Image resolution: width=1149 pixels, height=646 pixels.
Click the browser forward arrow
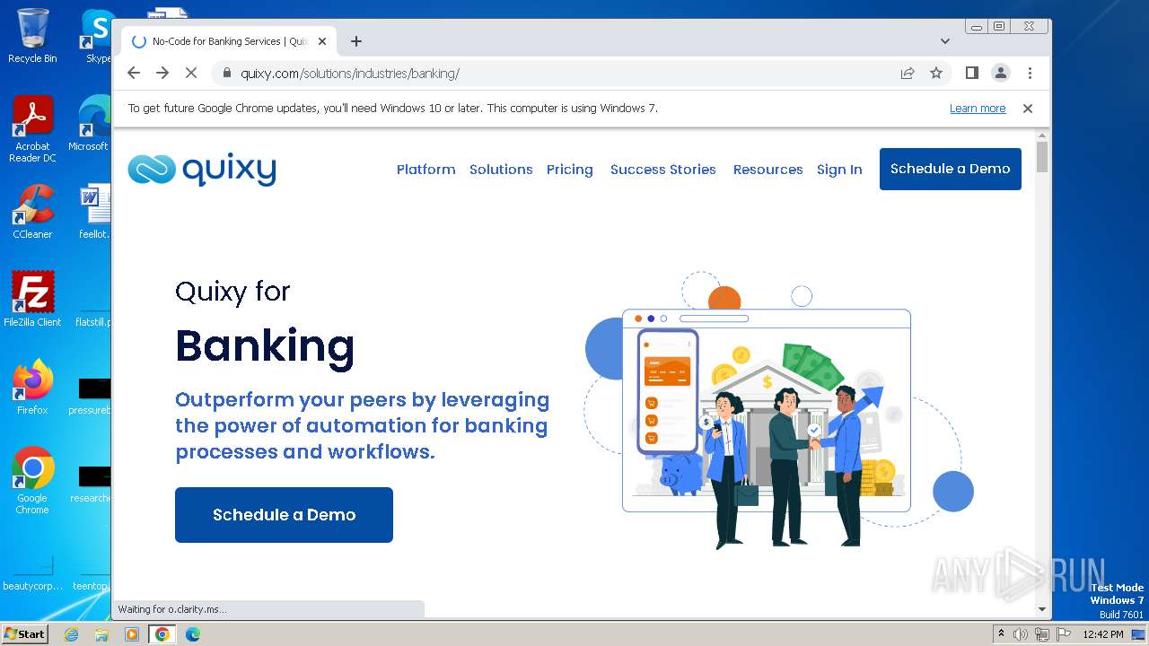tap(162, 73)
